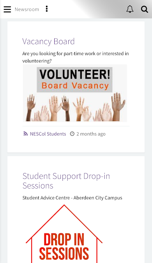Click the red 'DROP IN' text in the graphic
The height and width of the screenshot is (263, 152).
64,239
